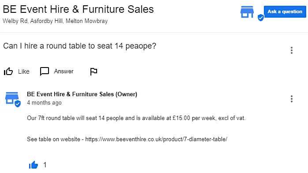Viewport: 308px width, 173px height.
Task: Toggle the blue thumbs-up on owner's answer
Action: 34,165
